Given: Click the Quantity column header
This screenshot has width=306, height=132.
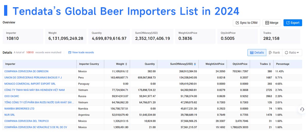Looking at the screenshot, I should (x=144, y=64).
